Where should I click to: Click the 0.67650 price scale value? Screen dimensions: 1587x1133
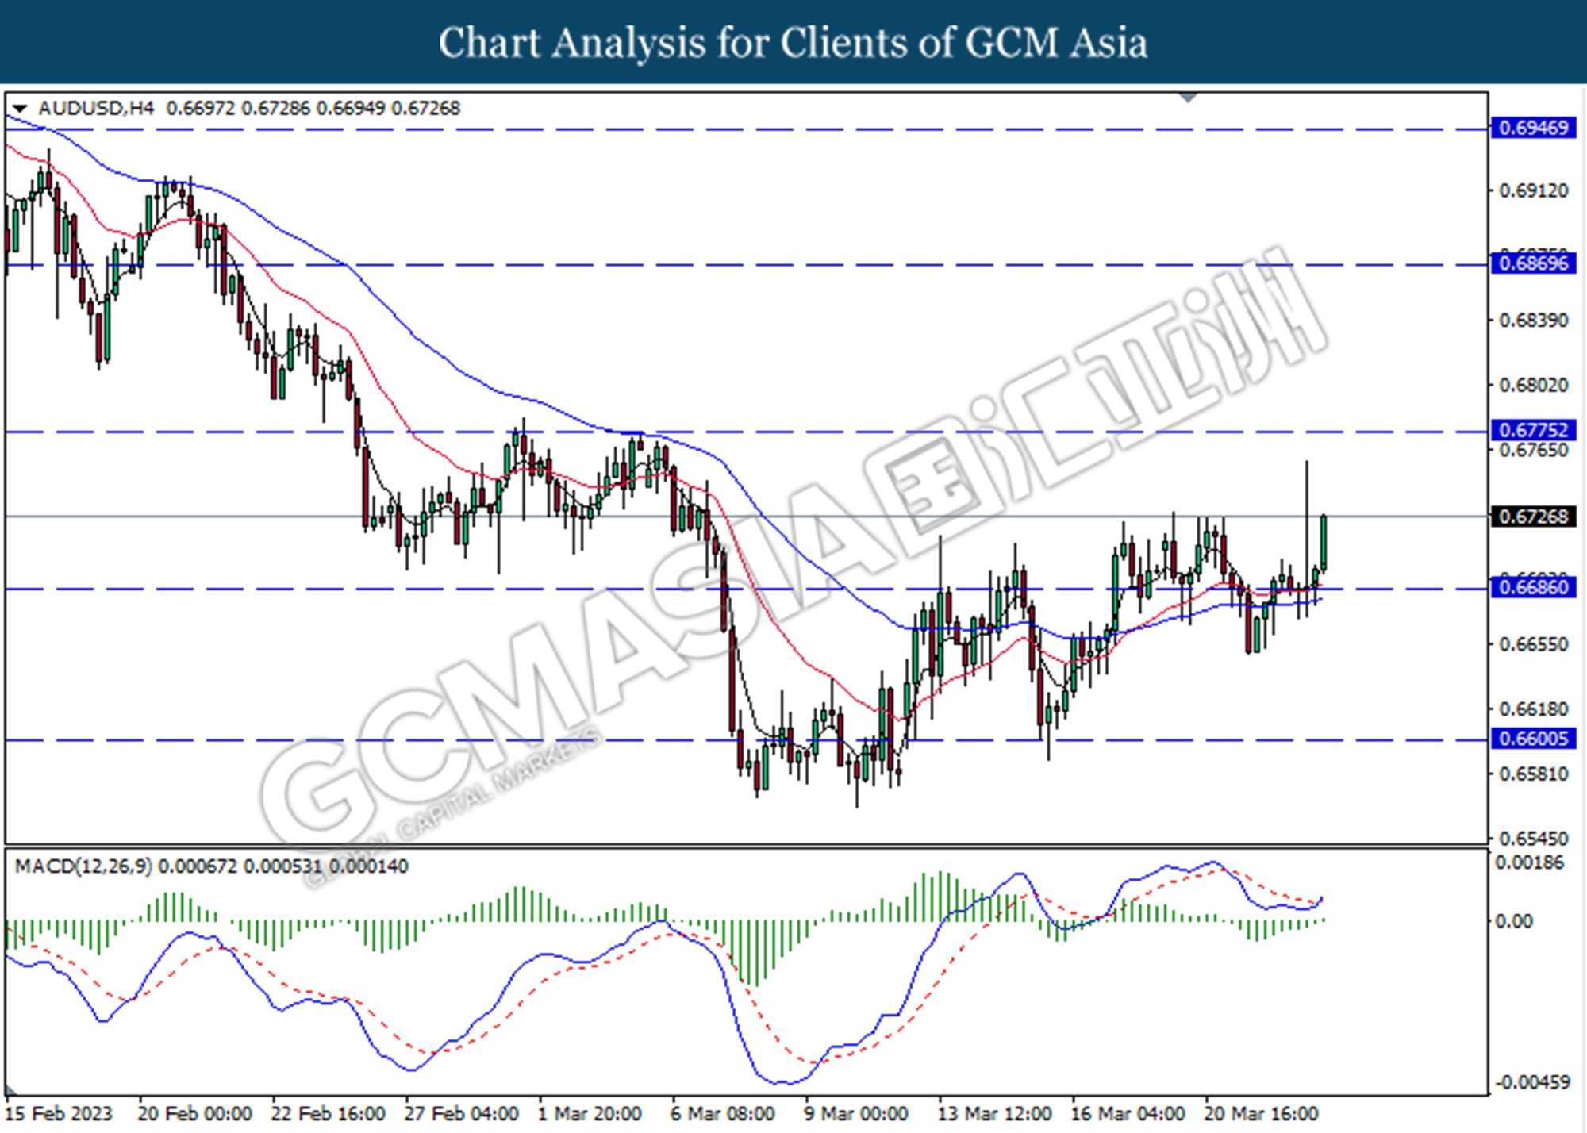pos(1534,450)
